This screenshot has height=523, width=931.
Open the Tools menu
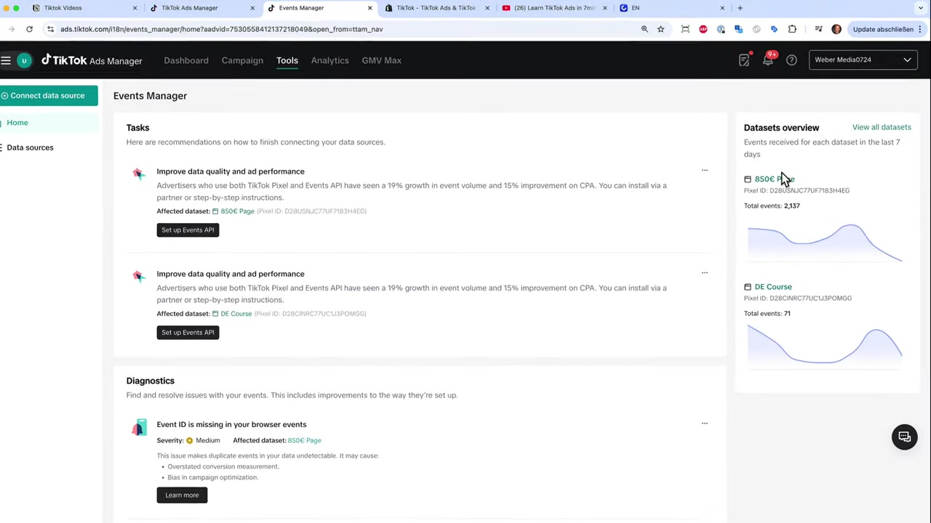[287, 60]
